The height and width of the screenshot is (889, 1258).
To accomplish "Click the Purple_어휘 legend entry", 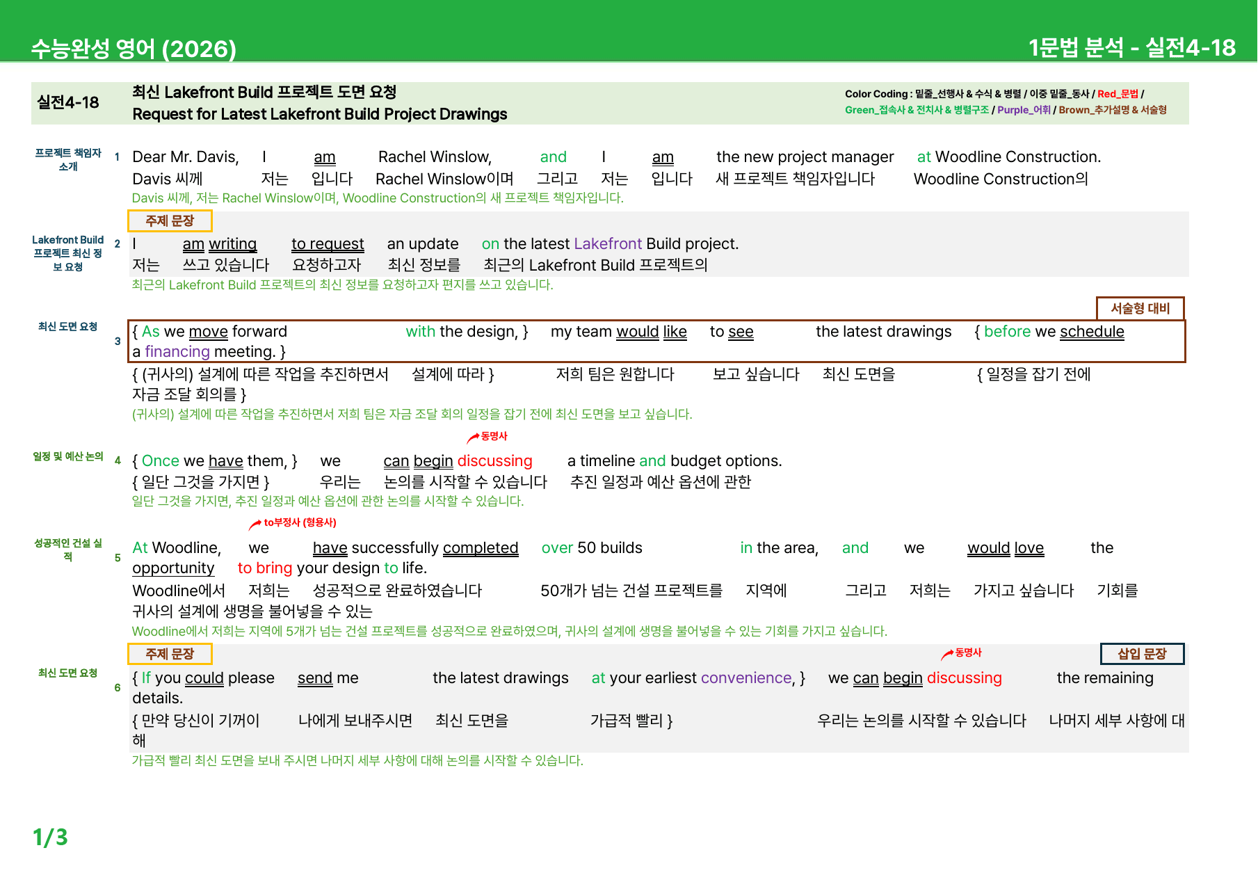I will (1024, 110).
